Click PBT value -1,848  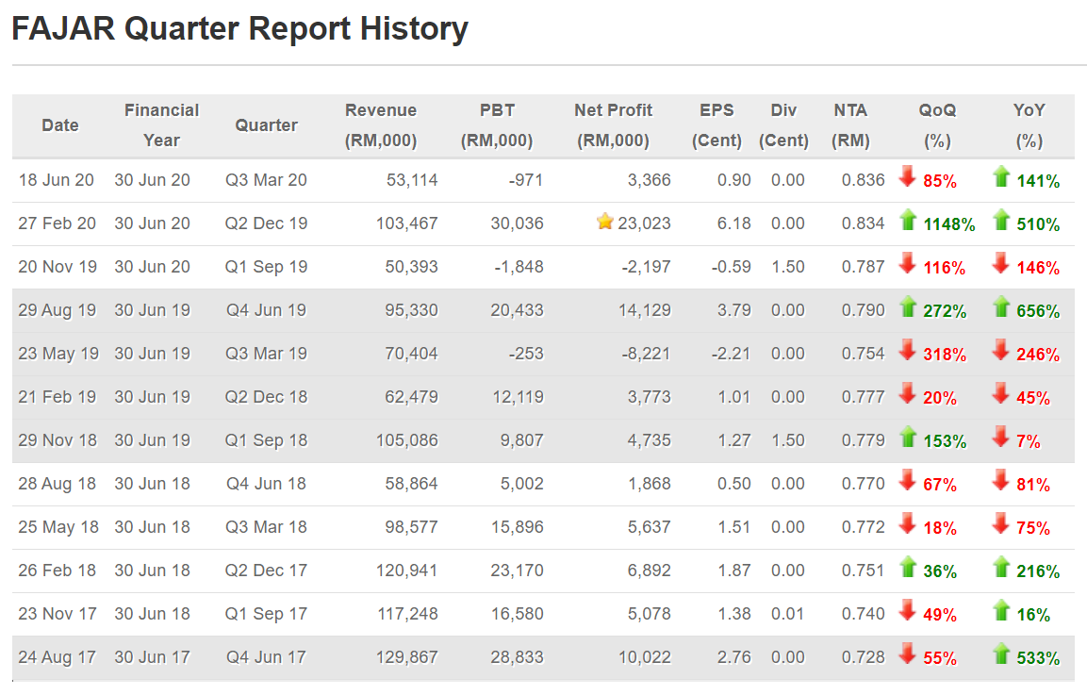(519, 267)
